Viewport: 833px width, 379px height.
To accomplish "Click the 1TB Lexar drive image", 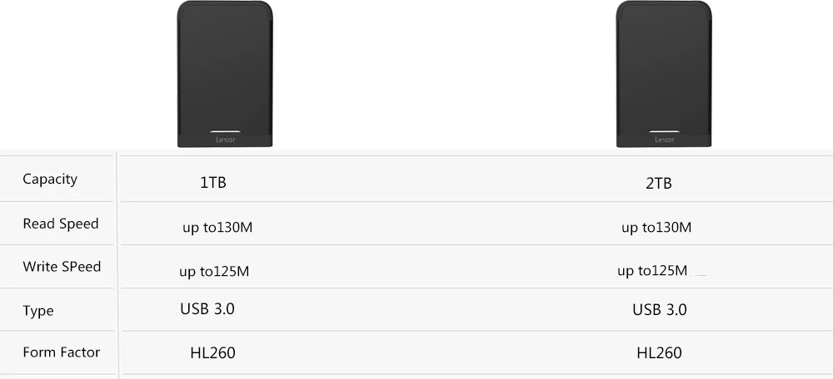I will pyautogui.click(x=225, y=74).
